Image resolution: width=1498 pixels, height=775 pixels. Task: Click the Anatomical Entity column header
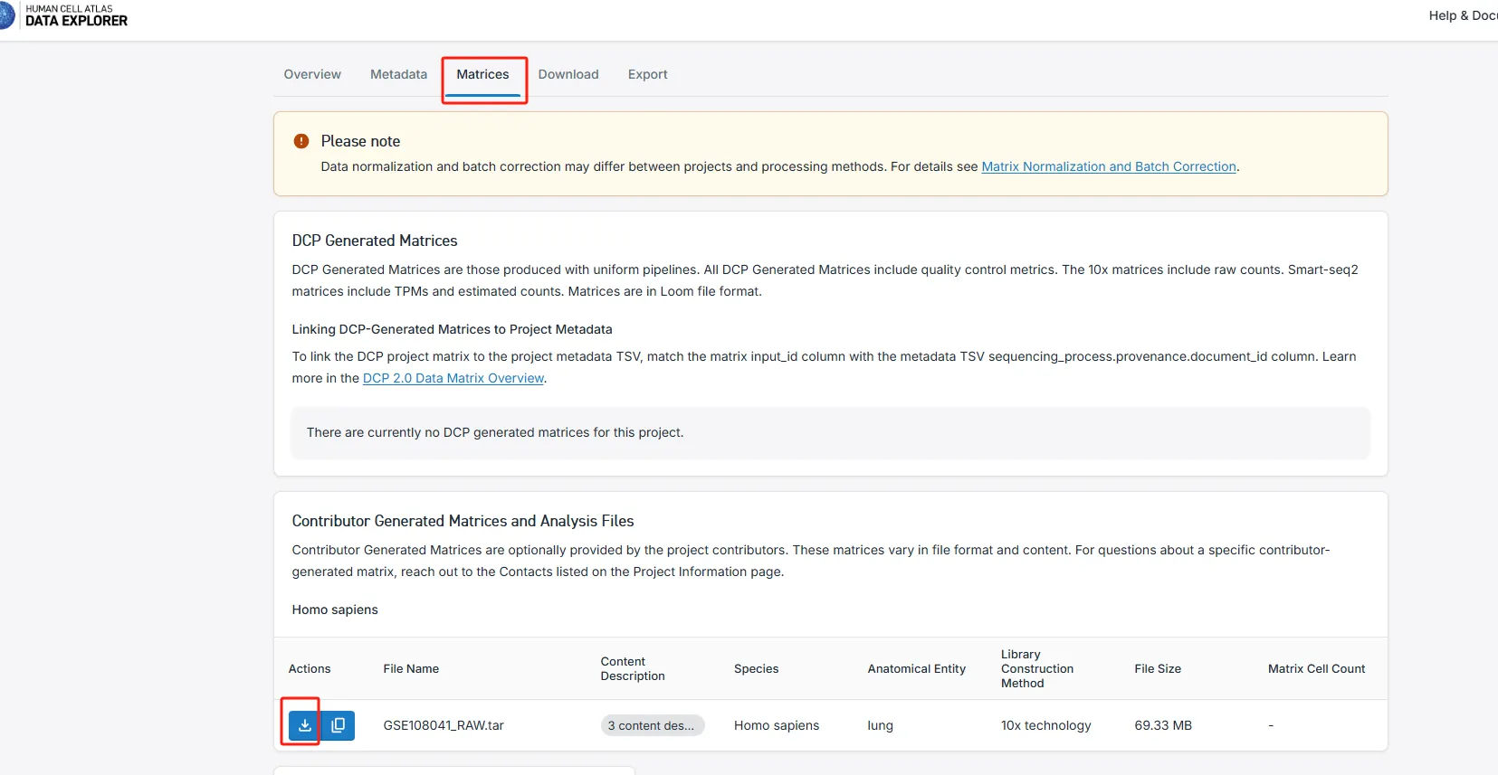[916, 669]
